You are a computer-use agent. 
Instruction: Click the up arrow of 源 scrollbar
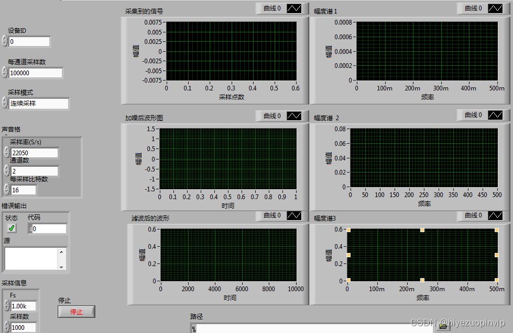pyautogui.click(x=61, y=251)
